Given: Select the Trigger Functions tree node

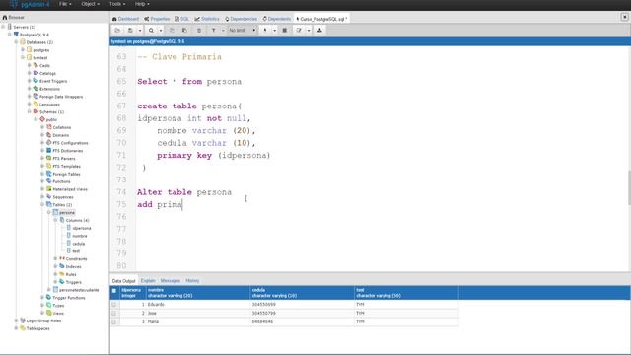Looking at the screenshot, I should 69,298.
